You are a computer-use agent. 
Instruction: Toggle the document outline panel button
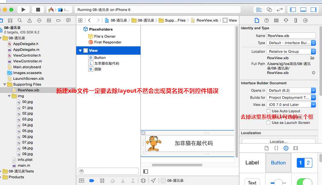coord(146,171)
